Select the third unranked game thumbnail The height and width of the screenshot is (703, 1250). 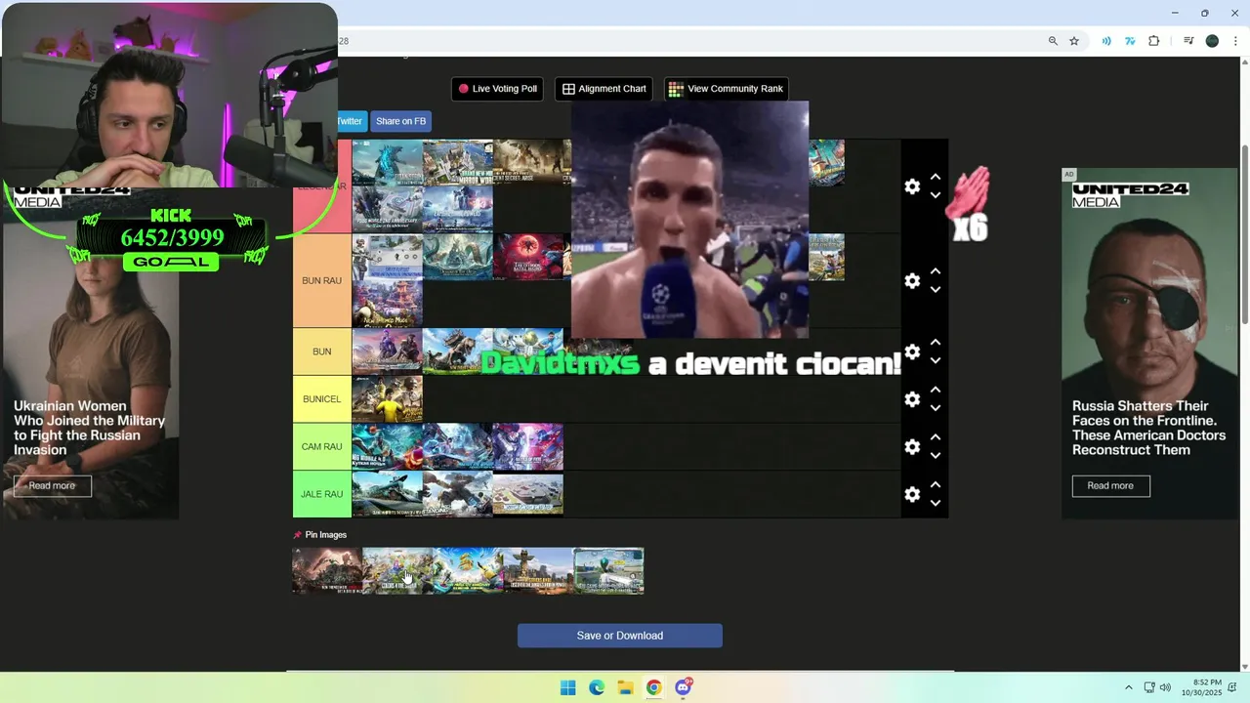point(469,571)
